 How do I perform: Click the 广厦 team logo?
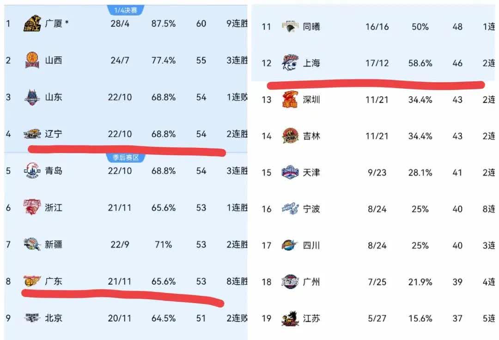click(x=32, y=24)
